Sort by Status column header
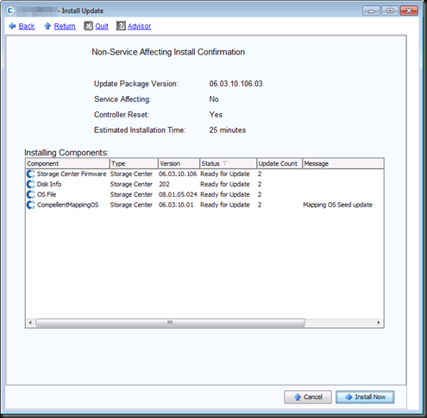 [x=228, y=163]
